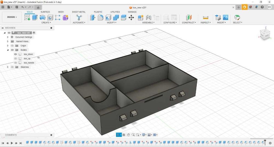The height and width of the screenshot is (147, 274).
Task: Switch to the MESH tab
Action: (61, 12)
